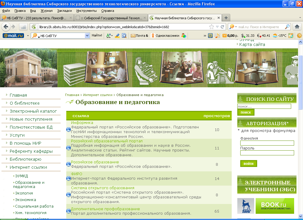
Task: Click the search magnifier in mail.ru search box
Action: 287,27
